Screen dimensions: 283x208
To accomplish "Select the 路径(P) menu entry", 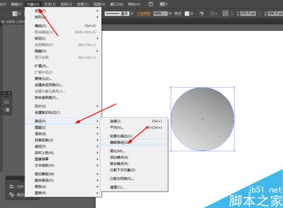I will (63, 121).
